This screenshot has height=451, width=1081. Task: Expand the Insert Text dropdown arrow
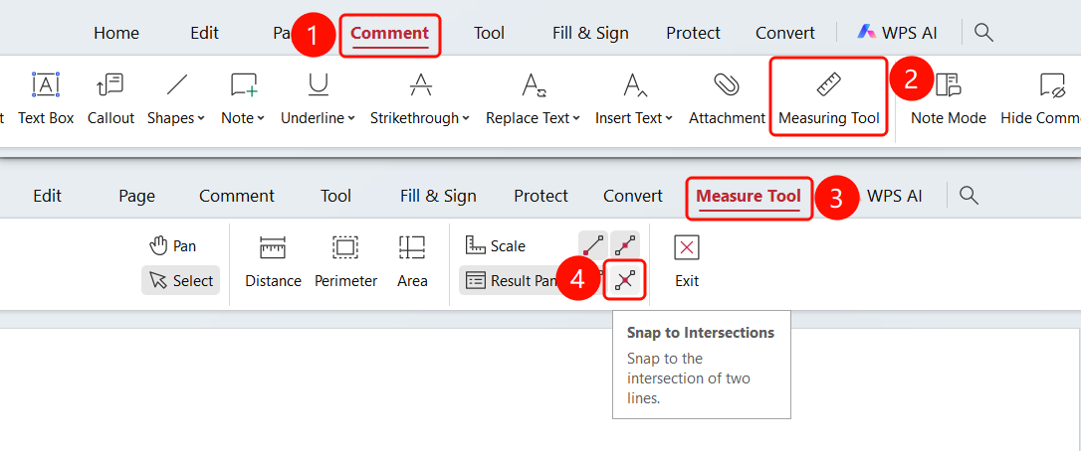coord(669,118)
